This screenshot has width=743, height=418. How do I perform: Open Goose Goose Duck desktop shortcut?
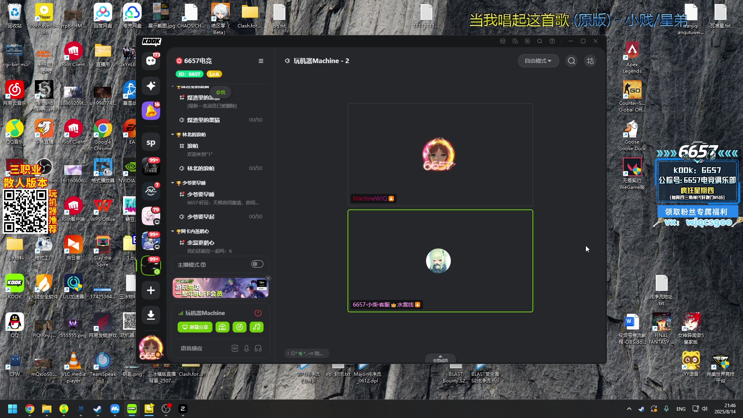click(632, 135)
